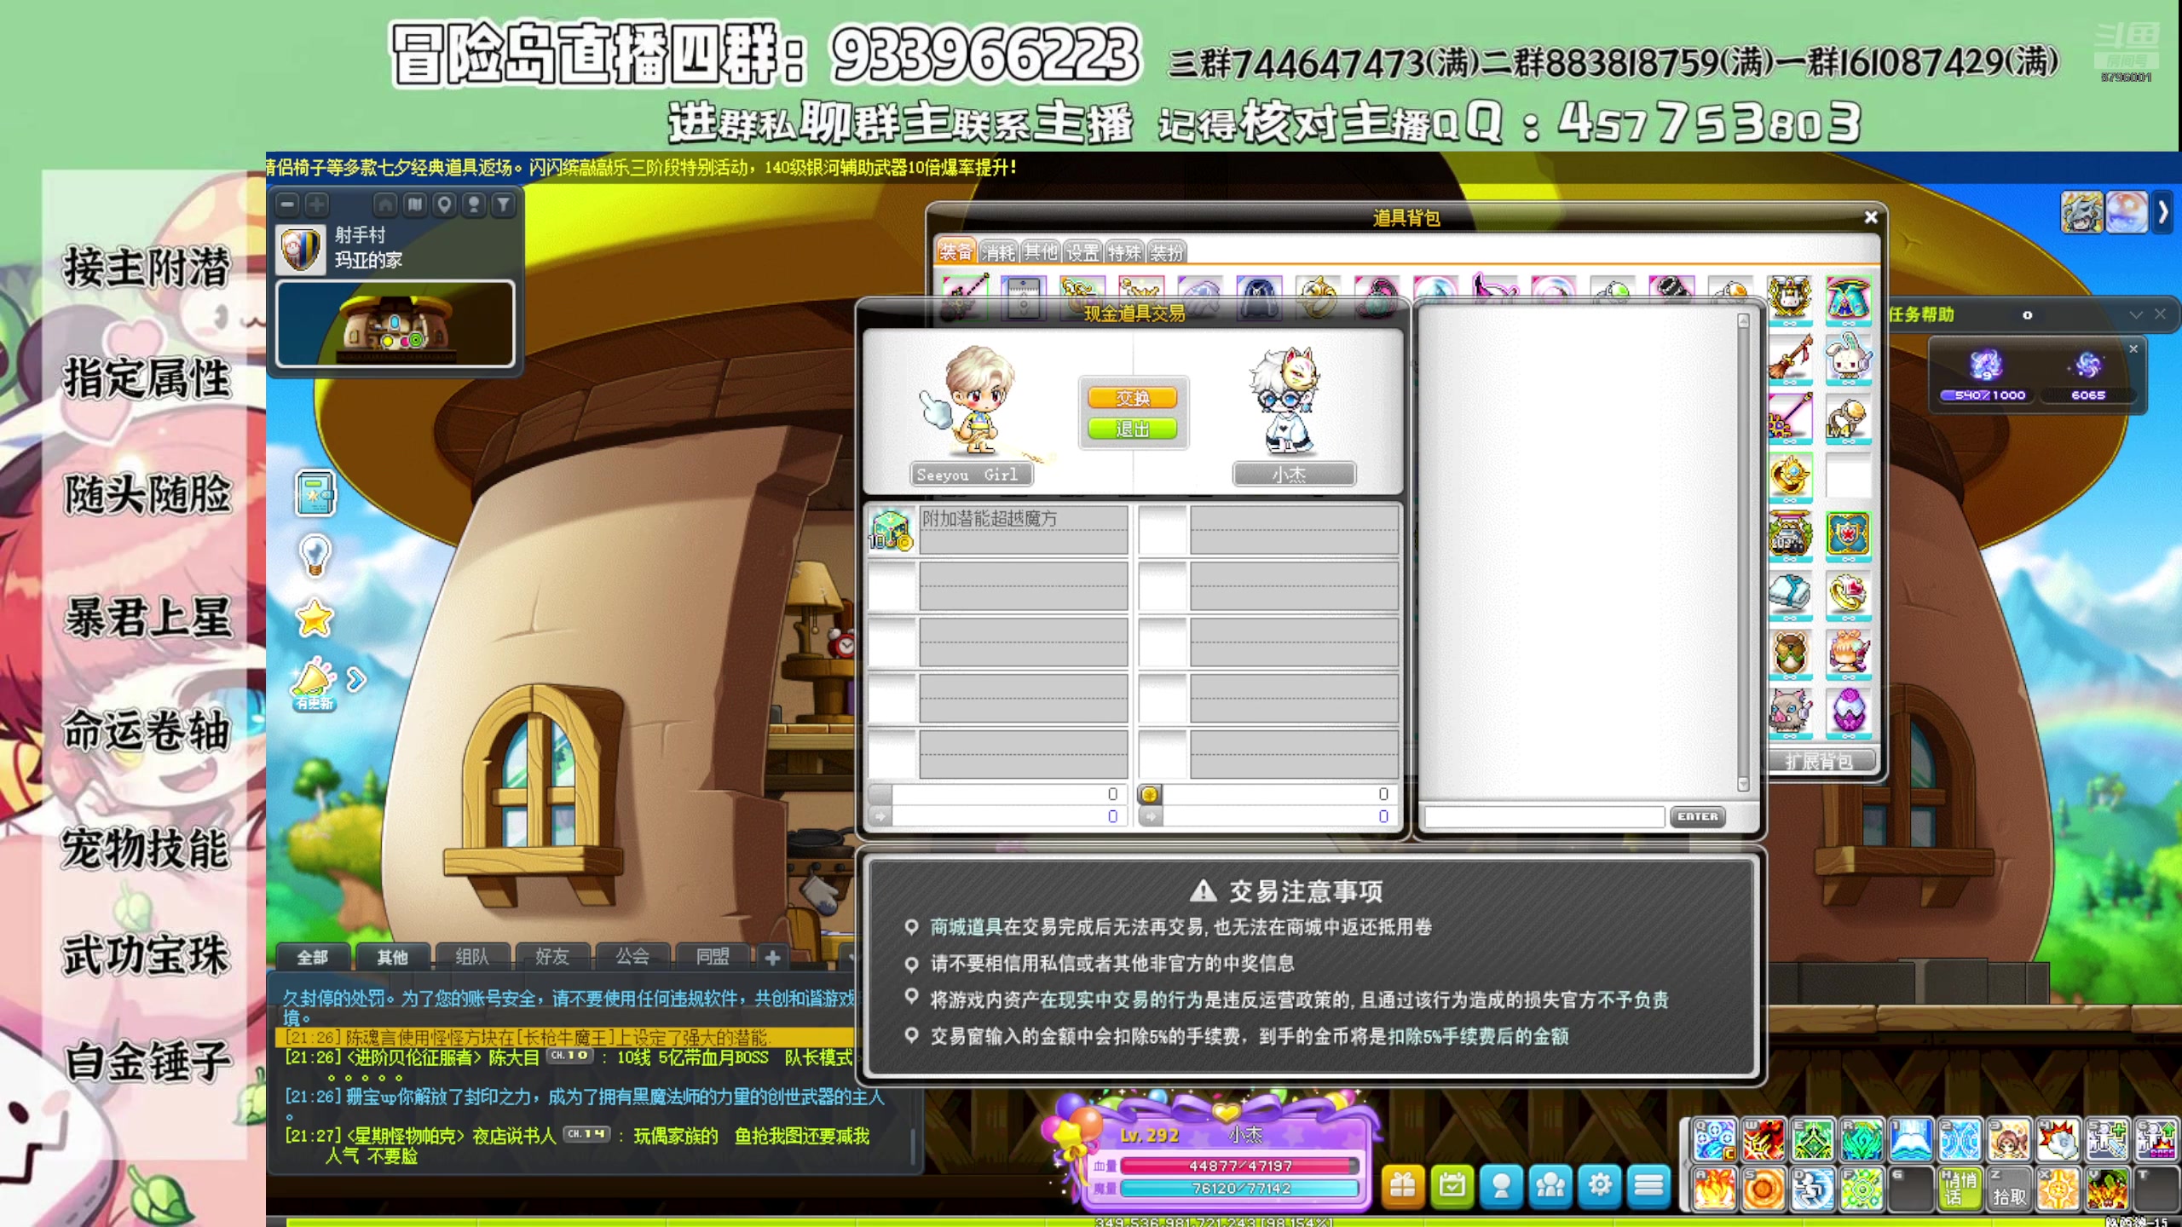Image resolution: width=2182 pixels, height=1227 pixels.
Task: Open the megaphone update notice icon
Action: click(x=313, y=683)
